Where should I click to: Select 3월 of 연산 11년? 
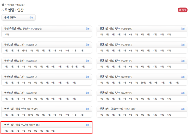coord(113,115)
